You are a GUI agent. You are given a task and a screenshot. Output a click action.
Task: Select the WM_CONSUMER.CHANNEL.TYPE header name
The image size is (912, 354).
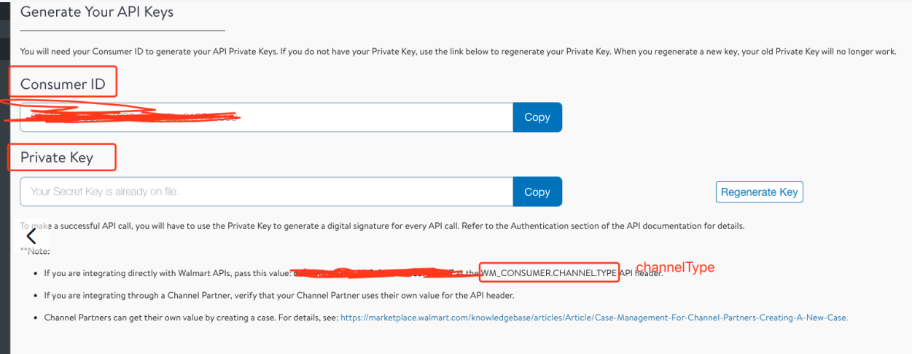[548, 272]
